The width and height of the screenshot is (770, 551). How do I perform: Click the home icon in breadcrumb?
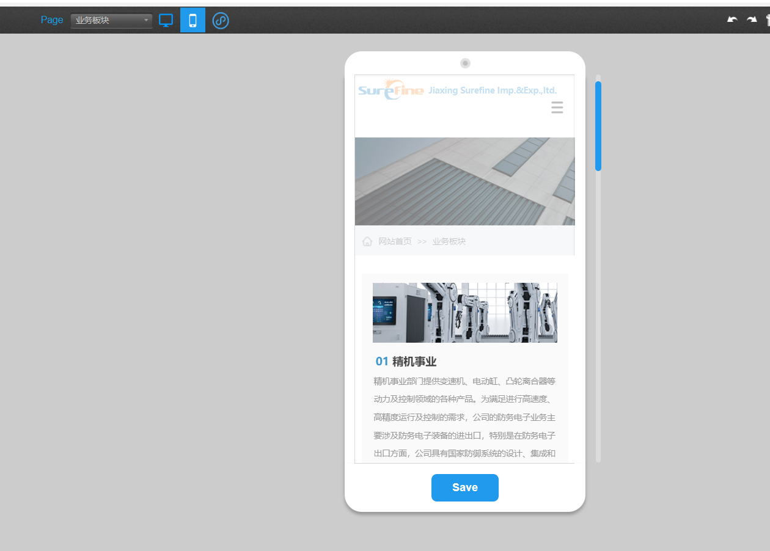367,241
